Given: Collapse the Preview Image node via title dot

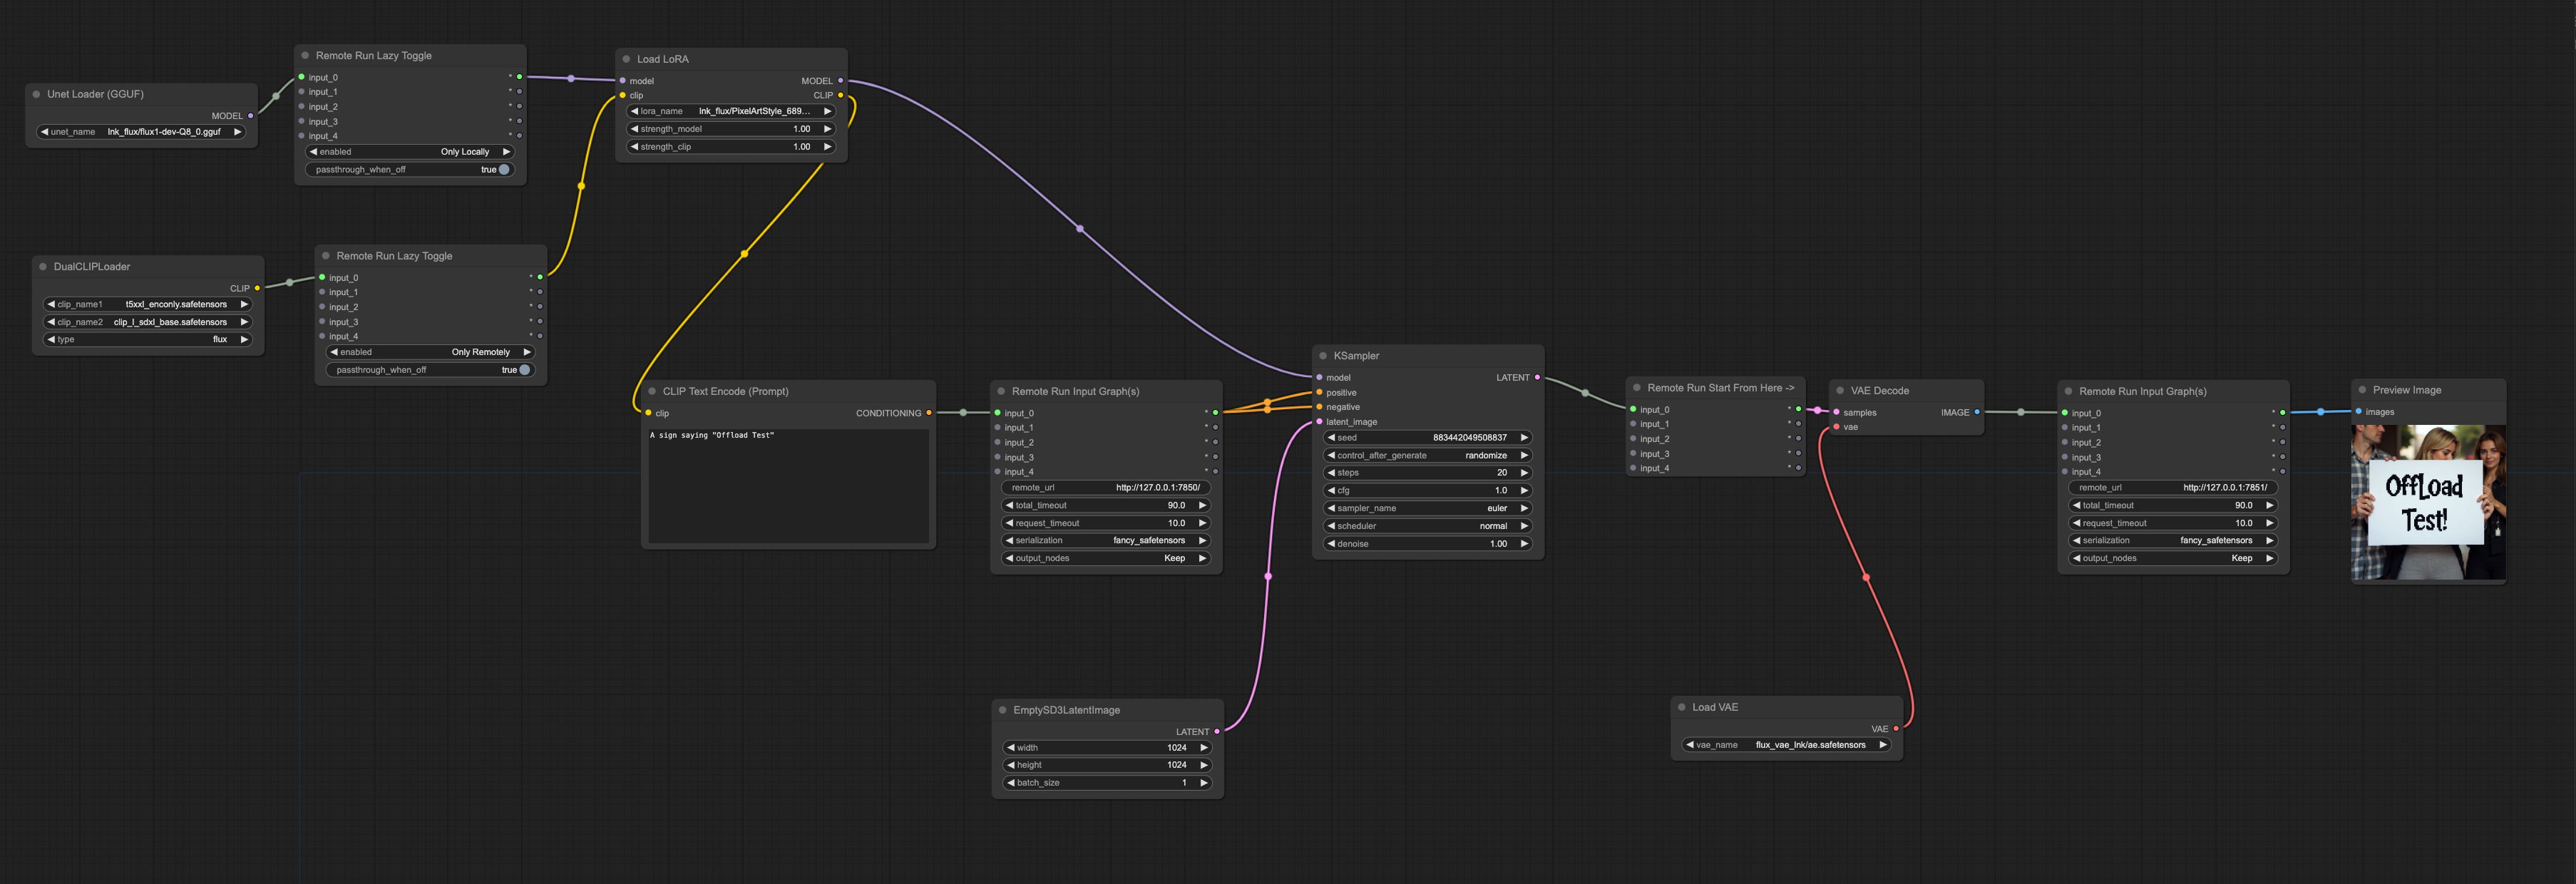Looking at the screenshot, I should pos(2362,390).
